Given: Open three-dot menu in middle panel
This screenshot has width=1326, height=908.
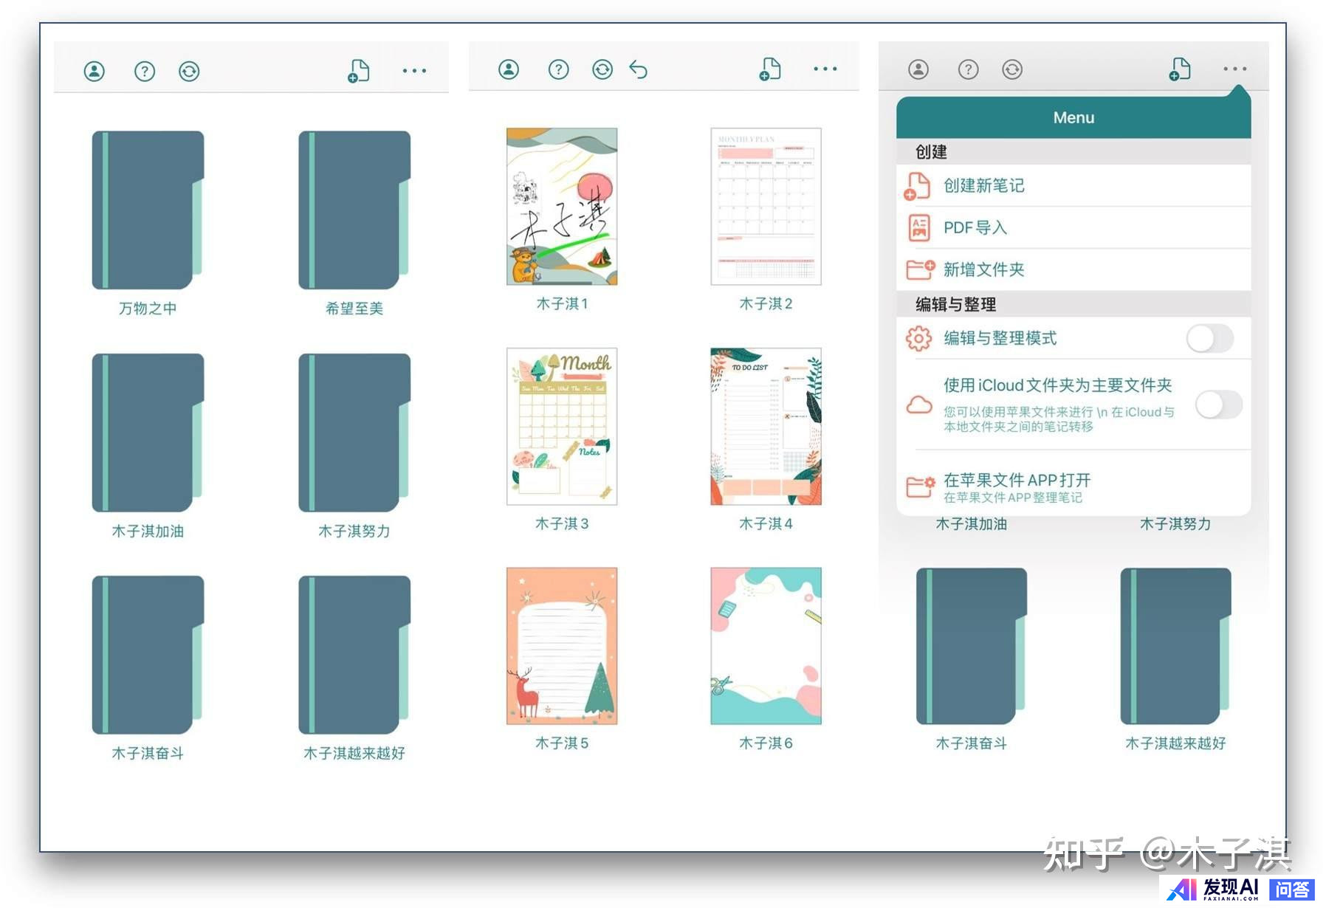Looking at the screenshot, I should click(x=825, y=69).
